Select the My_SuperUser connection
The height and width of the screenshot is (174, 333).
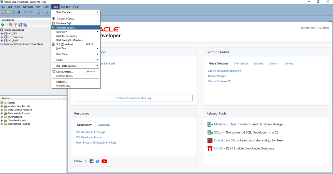click(x=16, y=37)
